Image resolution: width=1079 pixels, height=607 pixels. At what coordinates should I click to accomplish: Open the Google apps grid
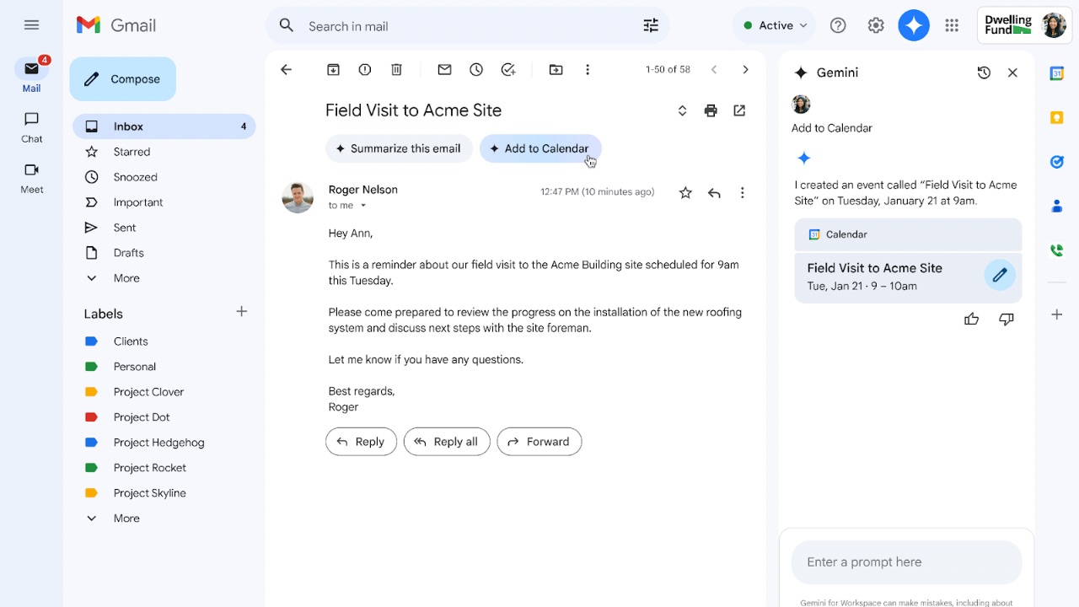tap(952, 26)
